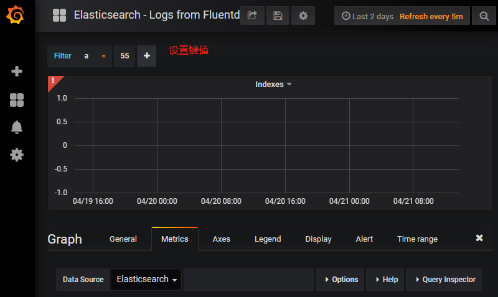
Task: Click the 04/19 16:00 axis label
Action: point(93,201)
